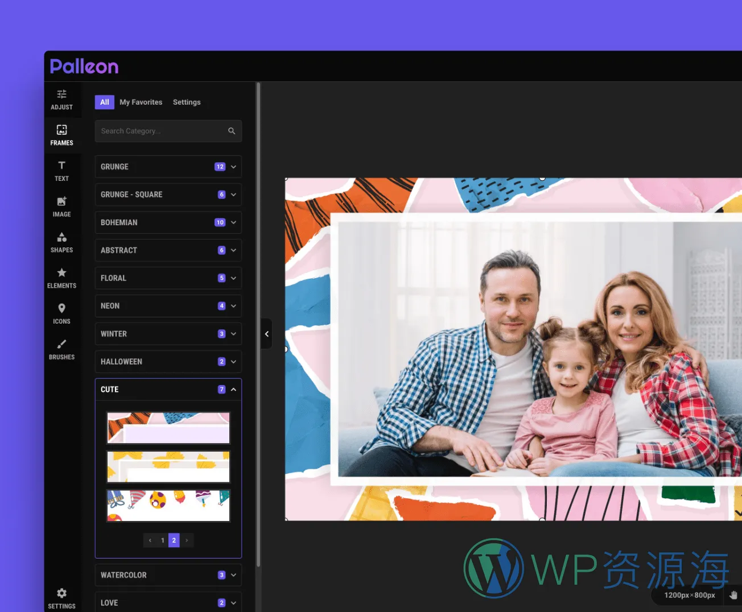Switch to the My Favorites tab

point(141,102)
